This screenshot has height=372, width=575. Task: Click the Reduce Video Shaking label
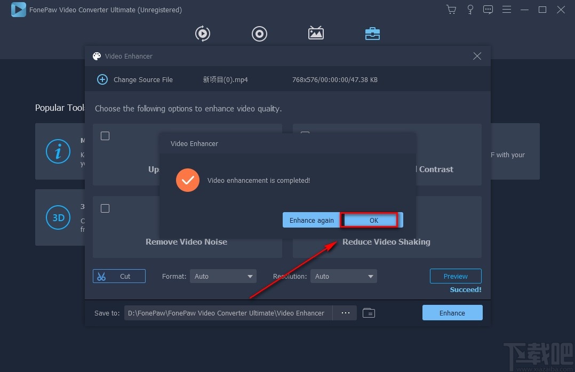coord(386,242)
